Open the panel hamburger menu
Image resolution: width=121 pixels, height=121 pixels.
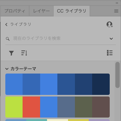point(116,11)
